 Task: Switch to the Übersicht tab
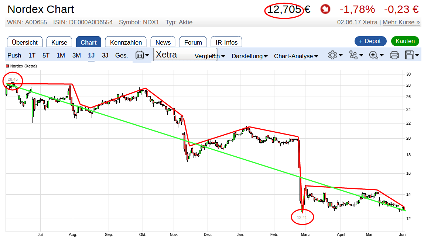pyautogui.click(x=25, y=42)
